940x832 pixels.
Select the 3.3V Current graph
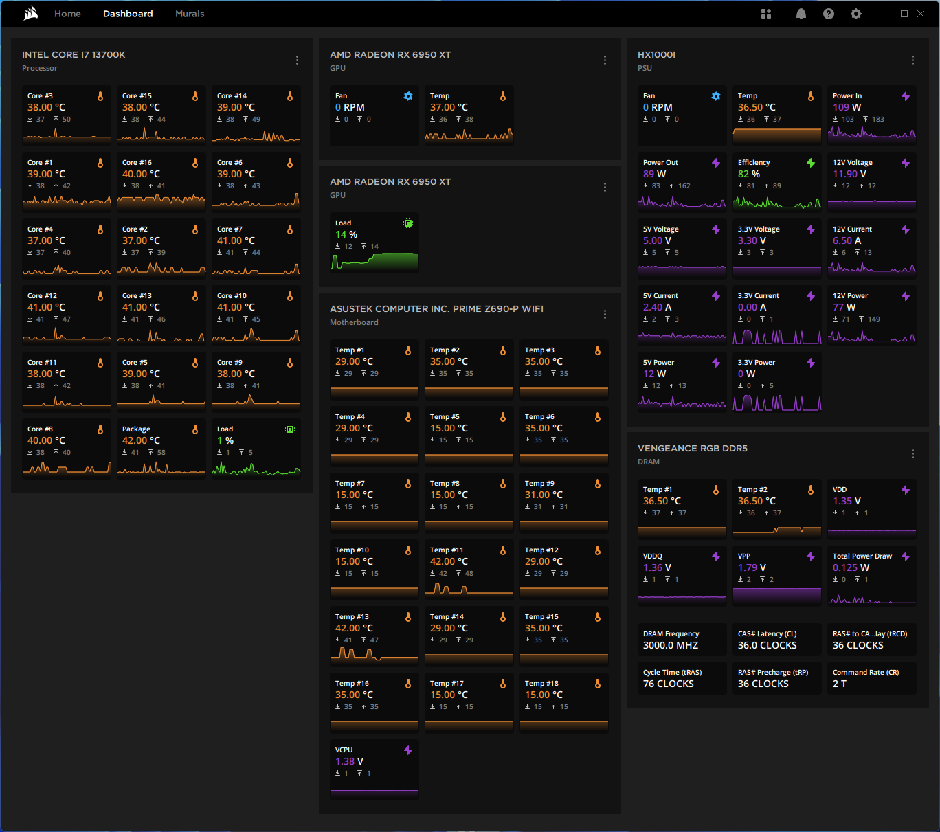777,337
